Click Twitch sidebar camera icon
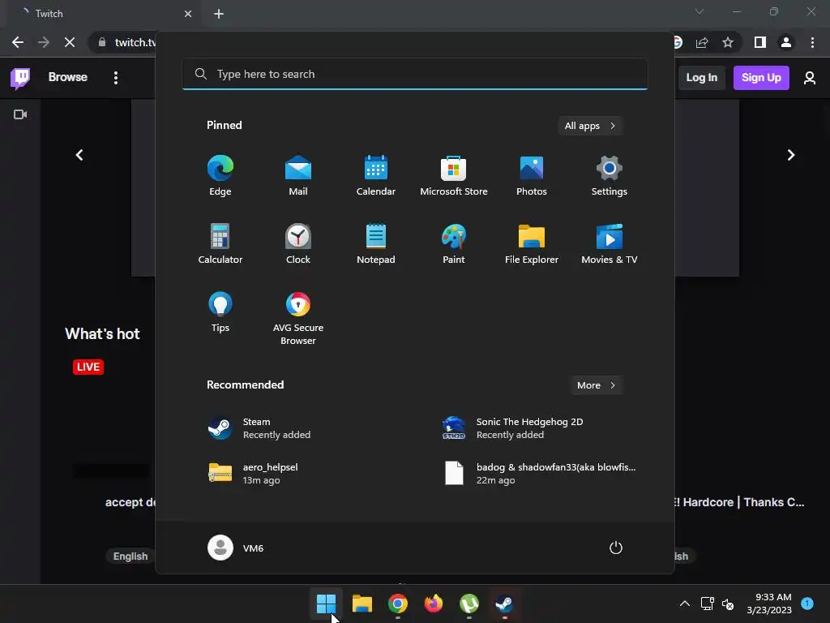This screenshot has height=623, width=830. [x=20, y=114]
